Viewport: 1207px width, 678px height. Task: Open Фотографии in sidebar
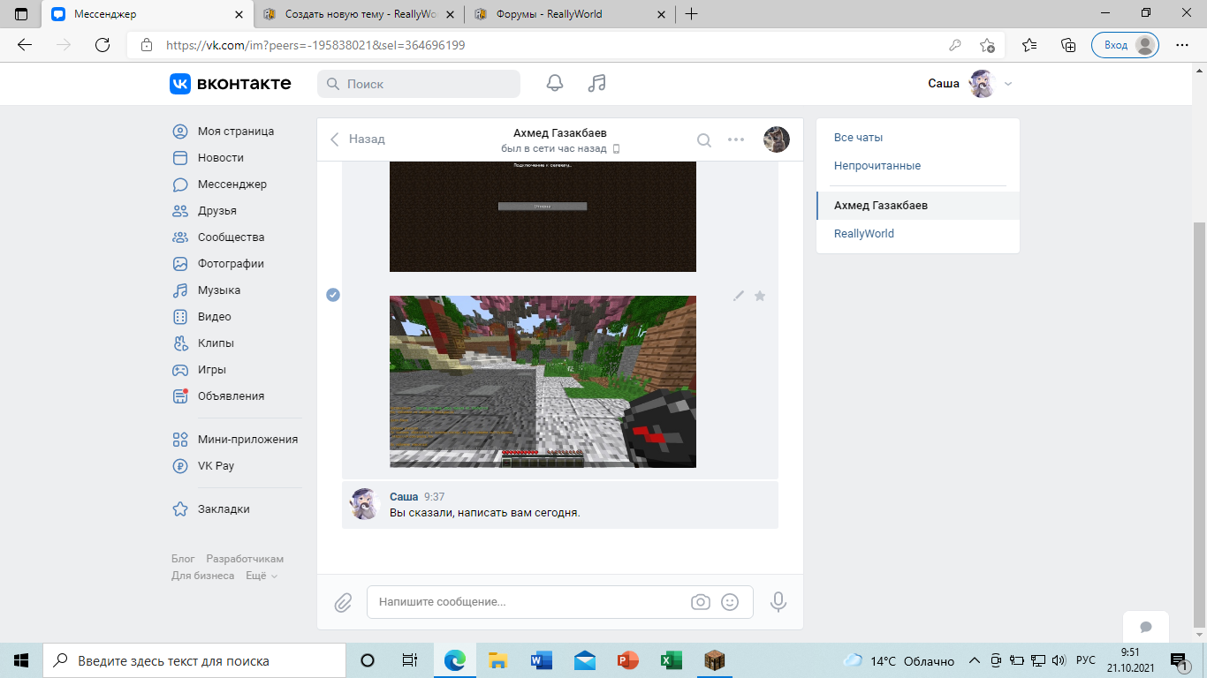click(217, 264)
